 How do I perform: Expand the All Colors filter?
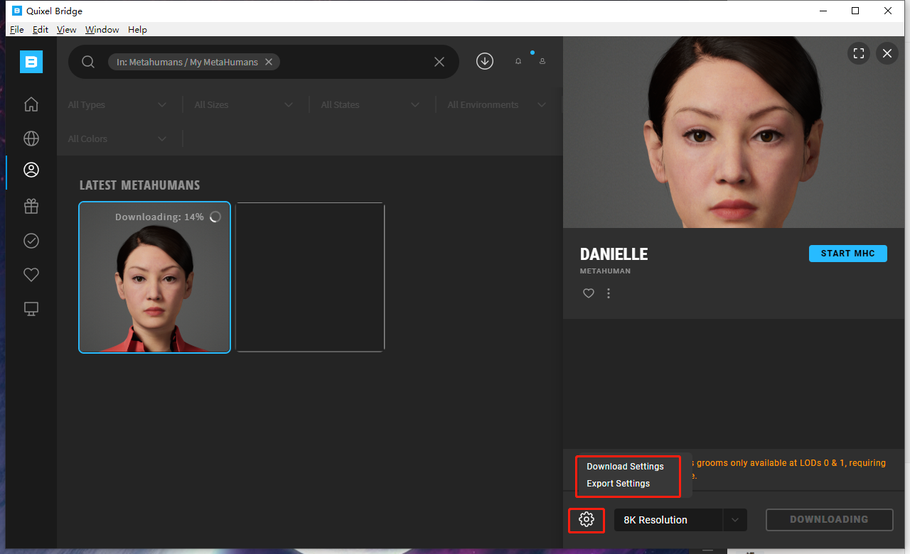pos(117,139)
